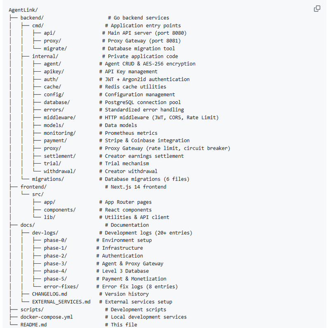Click the dev-logs/ directory name
Screen dimensions: 330x328
pos(45,233)
